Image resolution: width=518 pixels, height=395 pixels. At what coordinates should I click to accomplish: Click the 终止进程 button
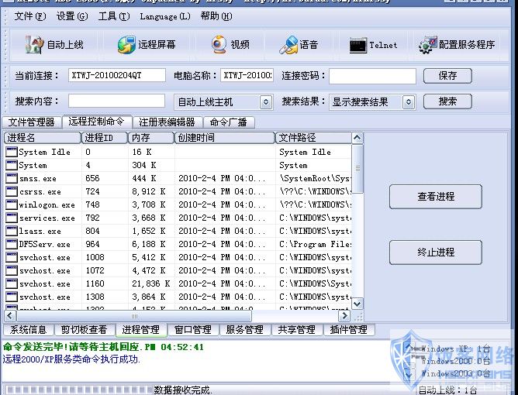436,252
